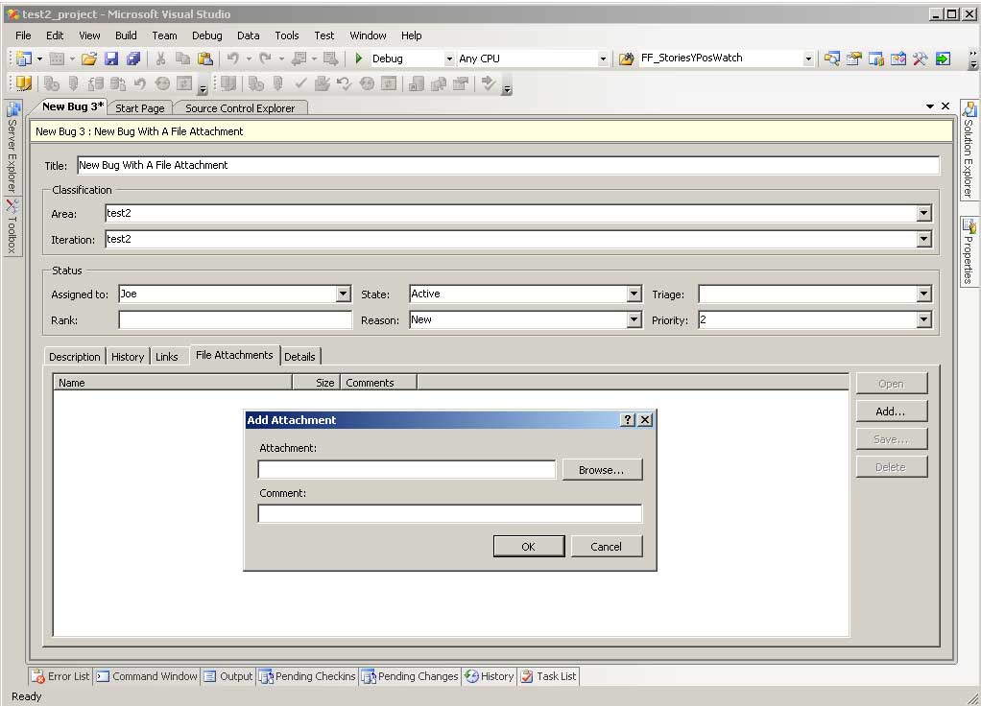The height and width of the screenshot is (706, 981).
Task: Open the Priority dropdown
Action: coord(923,319)
